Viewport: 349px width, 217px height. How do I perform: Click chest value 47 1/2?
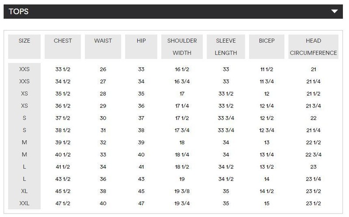click(x=63, y=203)
